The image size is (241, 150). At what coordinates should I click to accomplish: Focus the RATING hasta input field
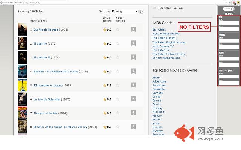coord(229,47)
